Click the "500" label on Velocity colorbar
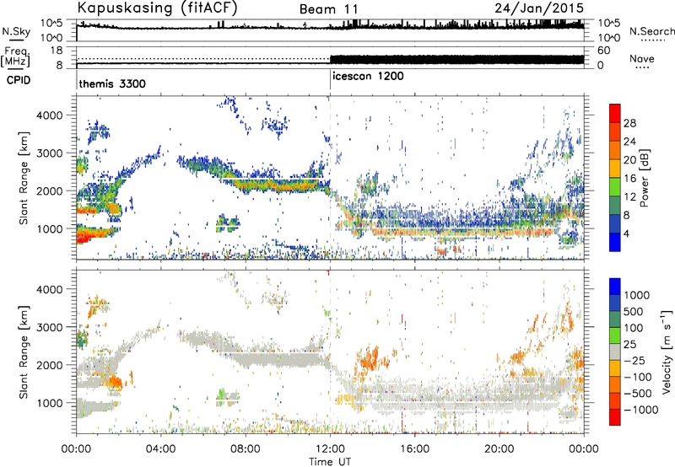 (x=634, y=311)
